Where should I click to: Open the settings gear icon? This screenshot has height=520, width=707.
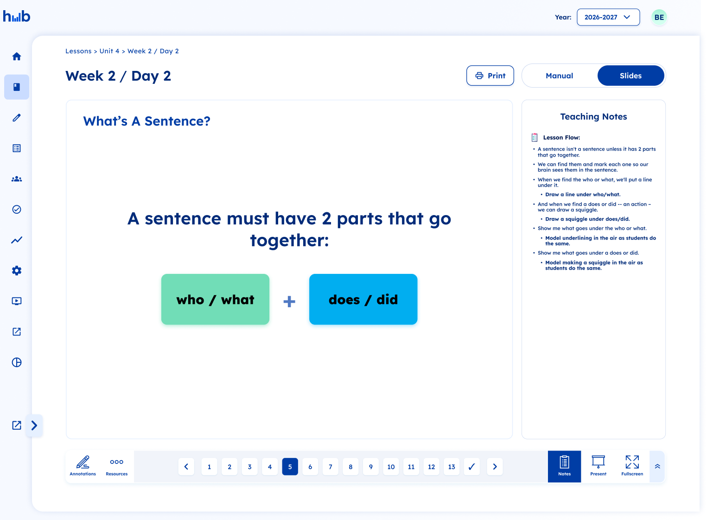pyautogui.click(x=17, y=271)
